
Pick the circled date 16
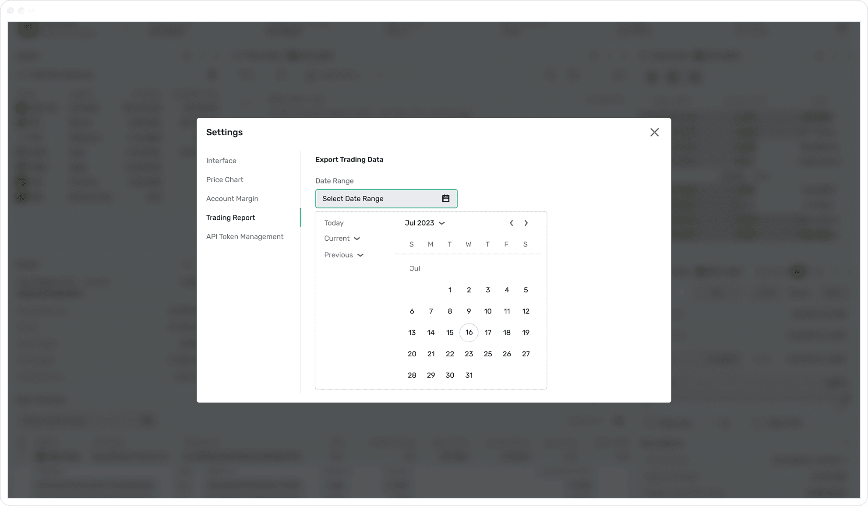coord(469,333)
